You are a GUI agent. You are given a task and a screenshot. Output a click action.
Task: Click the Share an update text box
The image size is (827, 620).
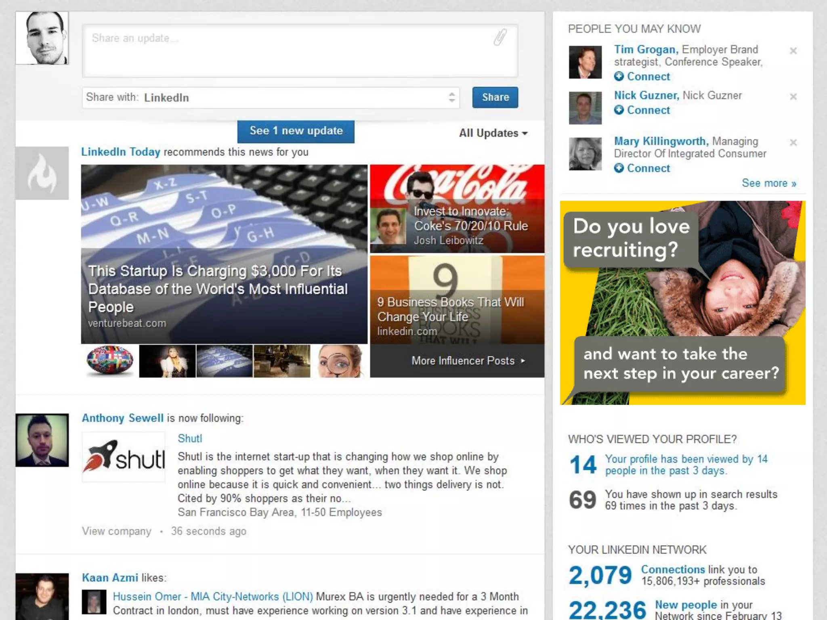[300, 50]
